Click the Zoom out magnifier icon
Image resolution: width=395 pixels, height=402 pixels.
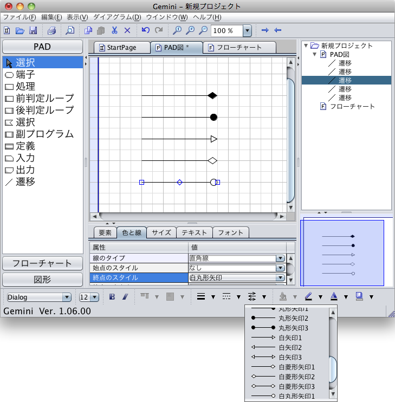coord(203,30)
